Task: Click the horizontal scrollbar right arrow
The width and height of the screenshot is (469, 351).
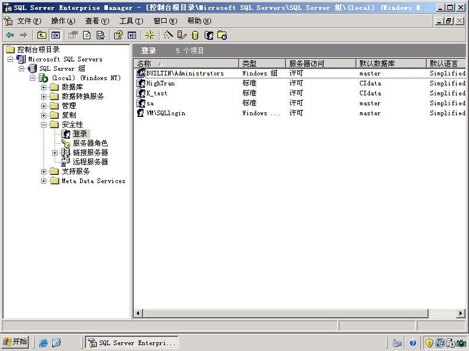Action: [x=461, y=314]
